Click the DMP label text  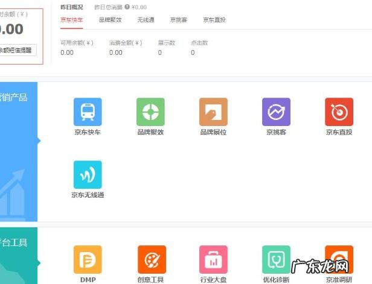[88, 280]
